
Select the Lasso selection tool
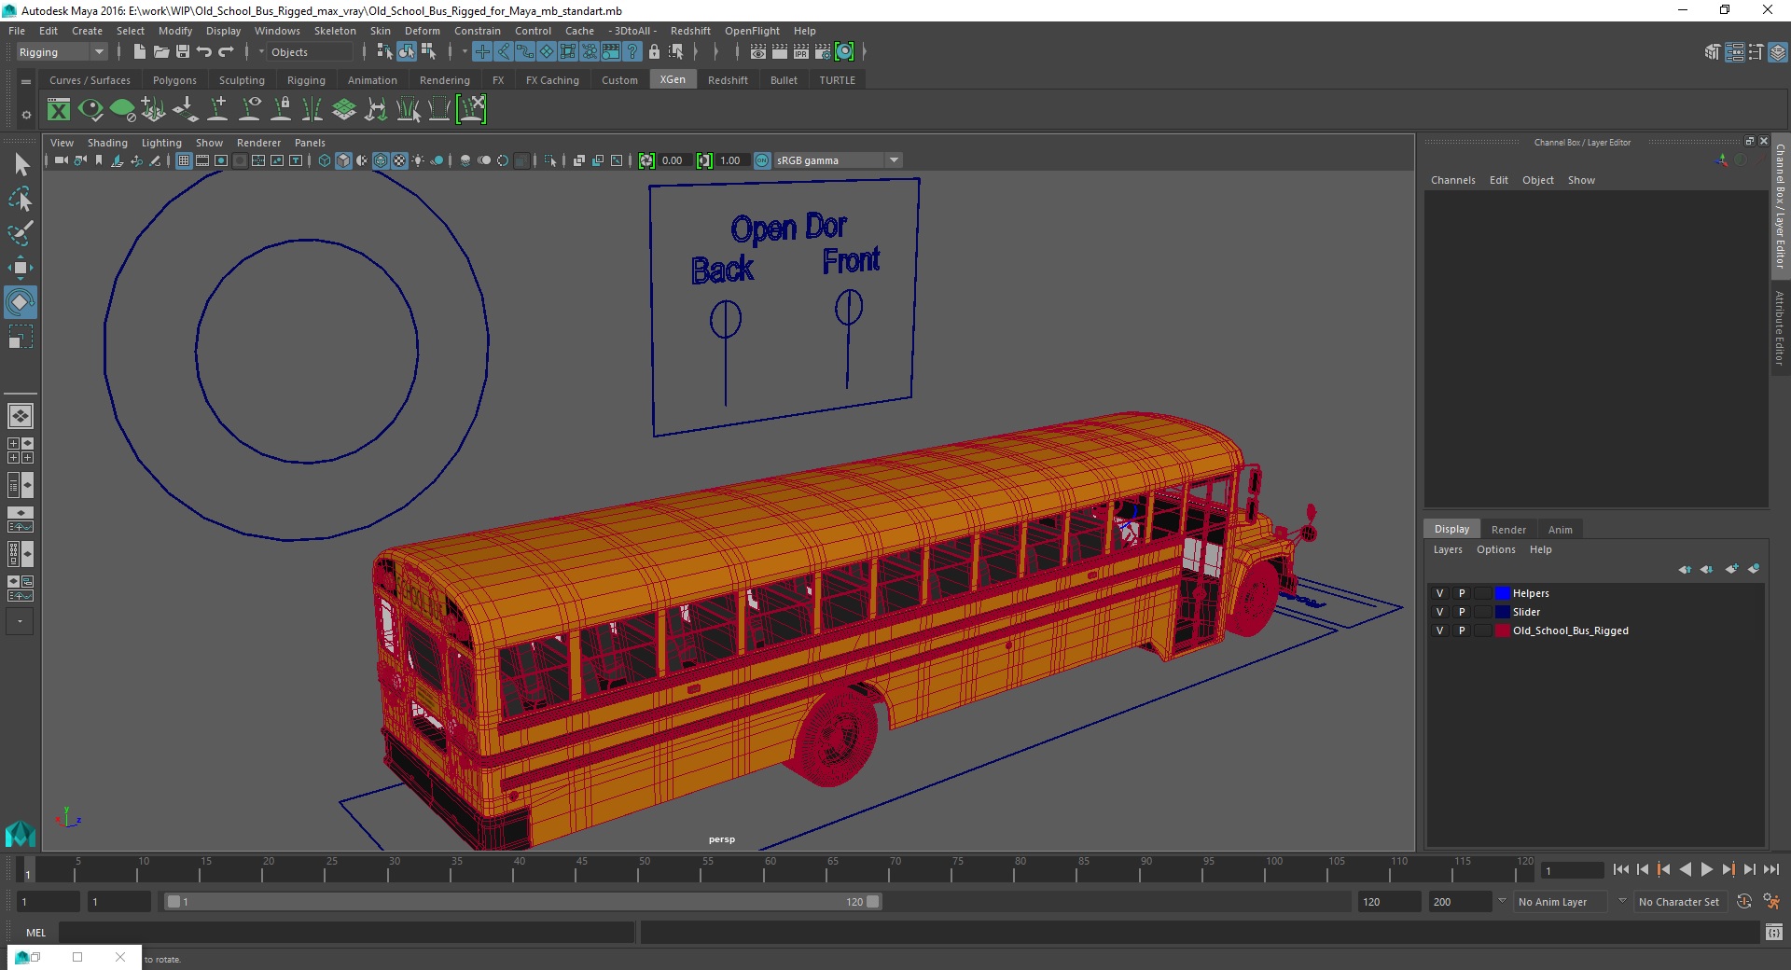coord(21,199)
